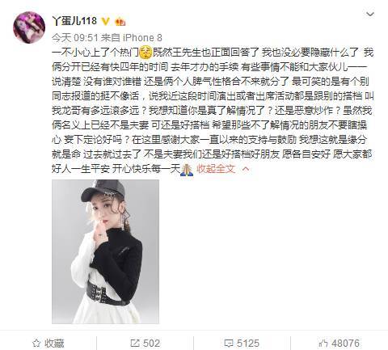Screen dimensions: 388x350
Task: Open the 丫蛋儿118 profile name link
Action: coord(74,21)
